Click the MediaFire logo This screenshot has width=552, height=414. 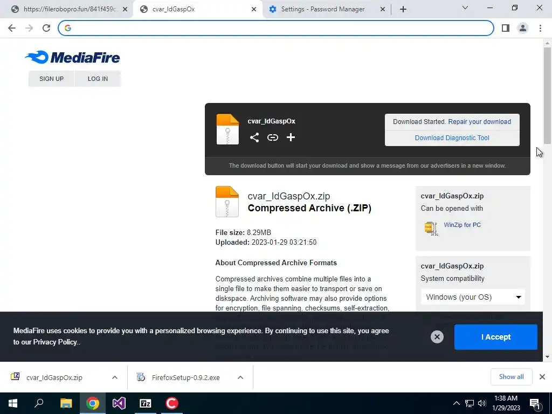click(x=73, y=57)
